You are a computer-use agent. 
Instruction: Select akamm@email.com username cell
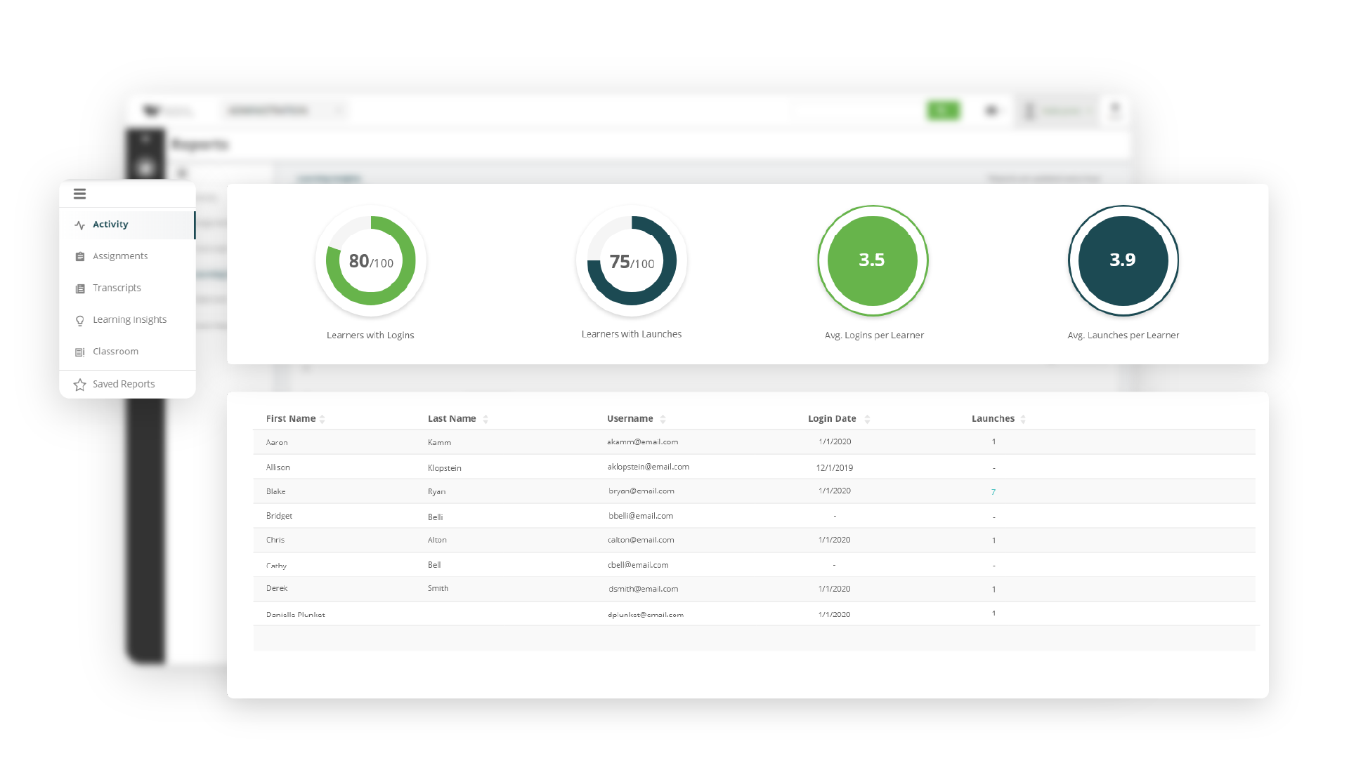tap(642, 442)
